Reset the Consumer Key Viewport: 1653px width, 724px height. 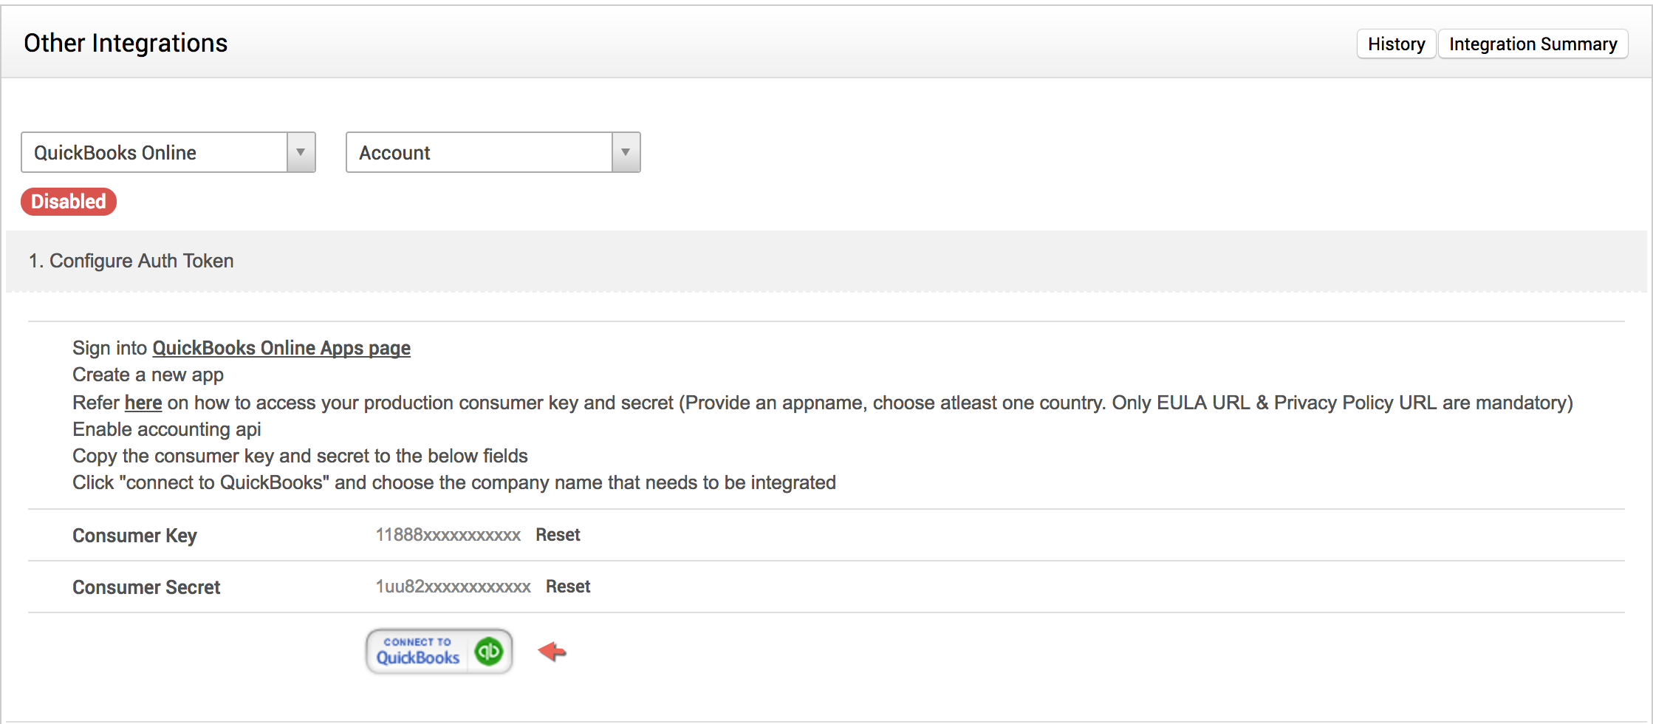coord(558,535)
